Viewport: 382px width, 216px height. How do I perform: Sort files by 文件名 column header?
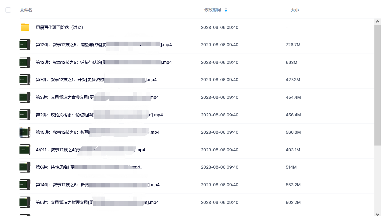[x=26, y=10]
